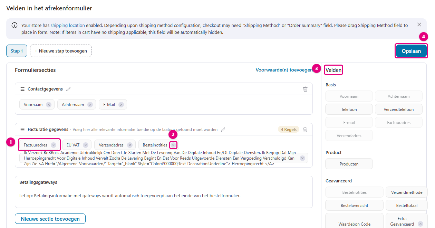
Task: Pick the Verzendmethode field
Action: (407, 192)
